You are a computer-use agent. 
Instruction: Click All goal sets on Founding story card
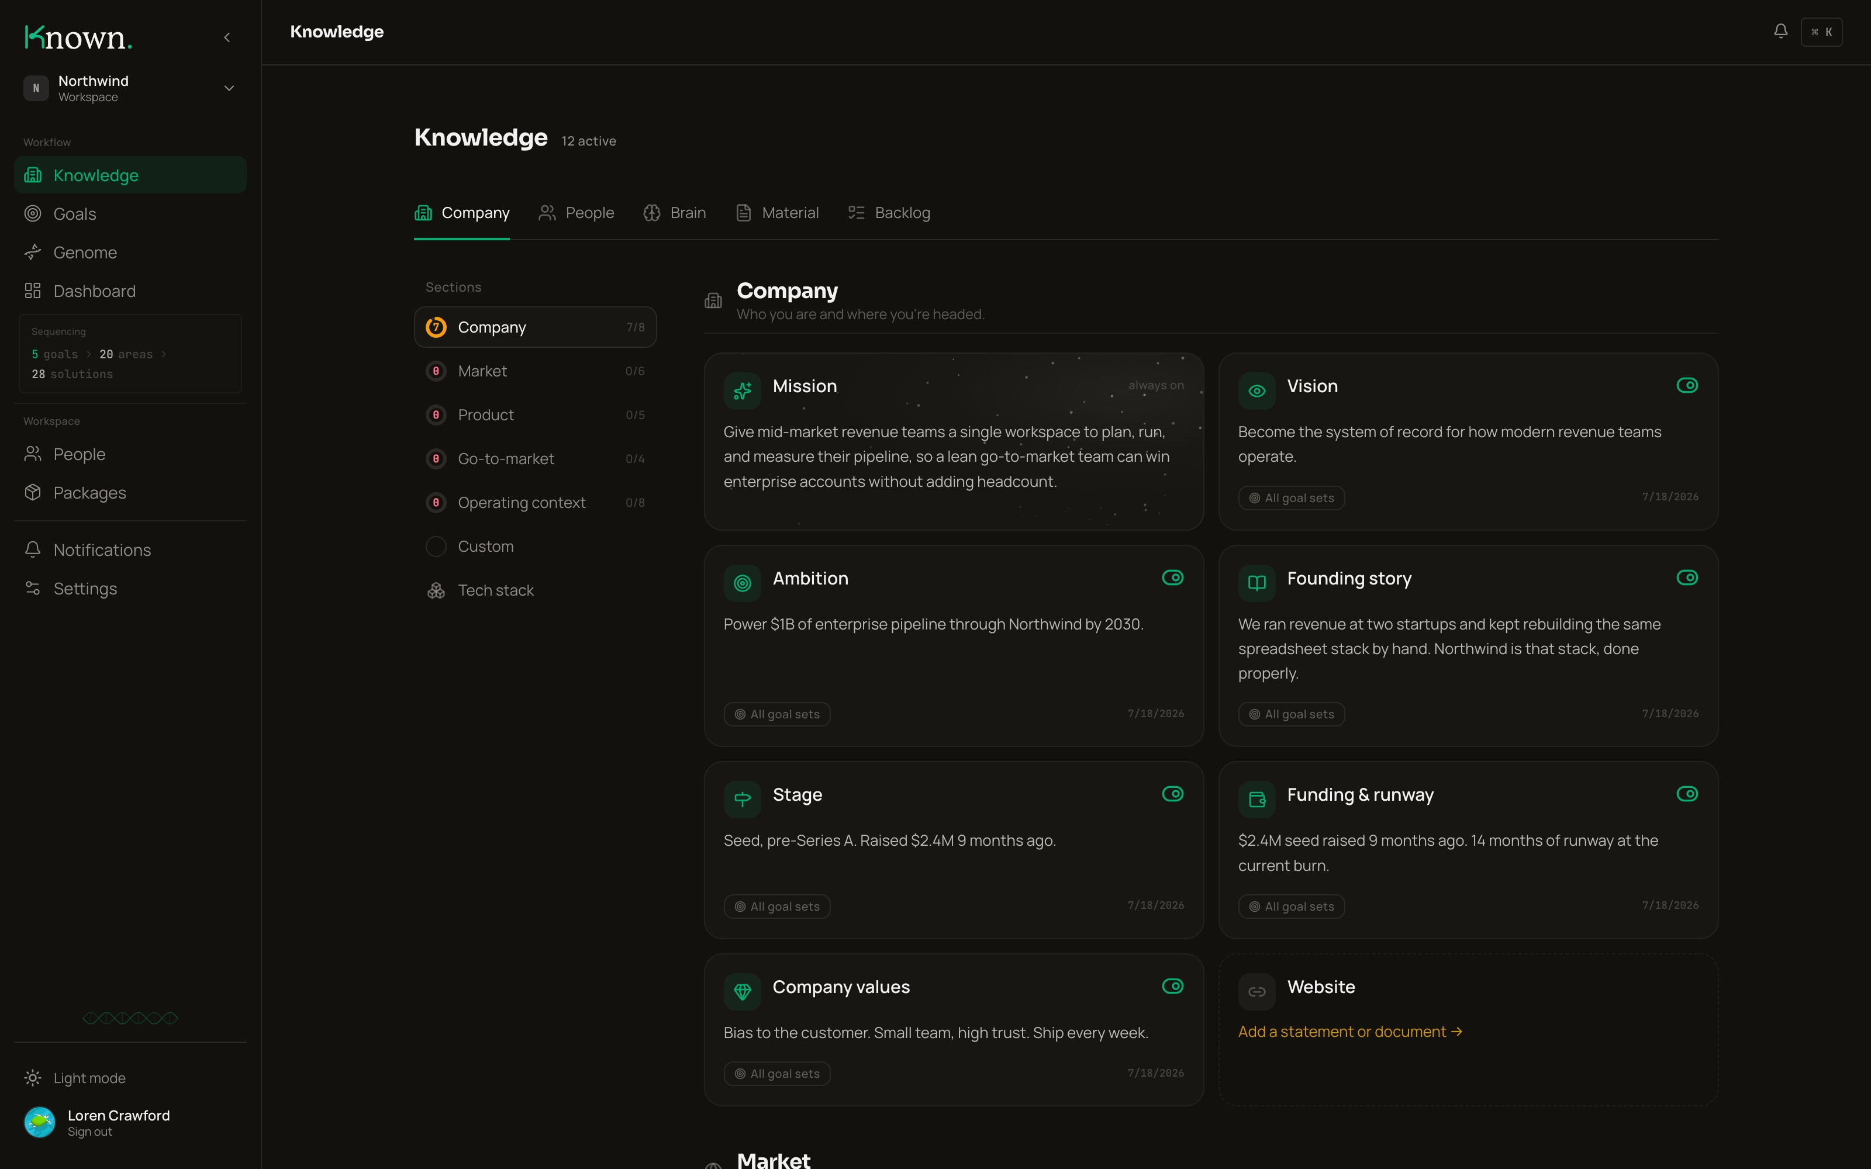point(1291,714)
